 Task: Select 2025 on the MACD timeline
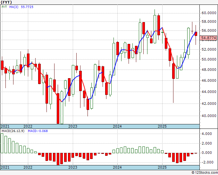coord(162,167)
